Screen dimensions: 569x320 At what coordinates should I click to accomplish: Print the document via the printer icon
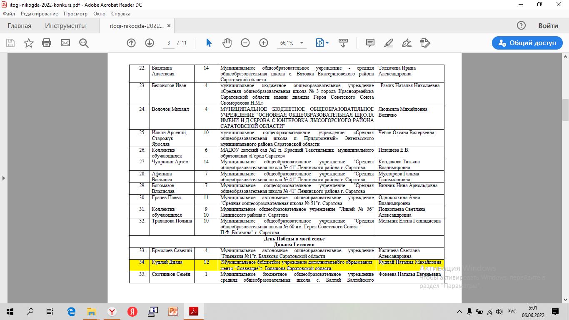[47, 43]
